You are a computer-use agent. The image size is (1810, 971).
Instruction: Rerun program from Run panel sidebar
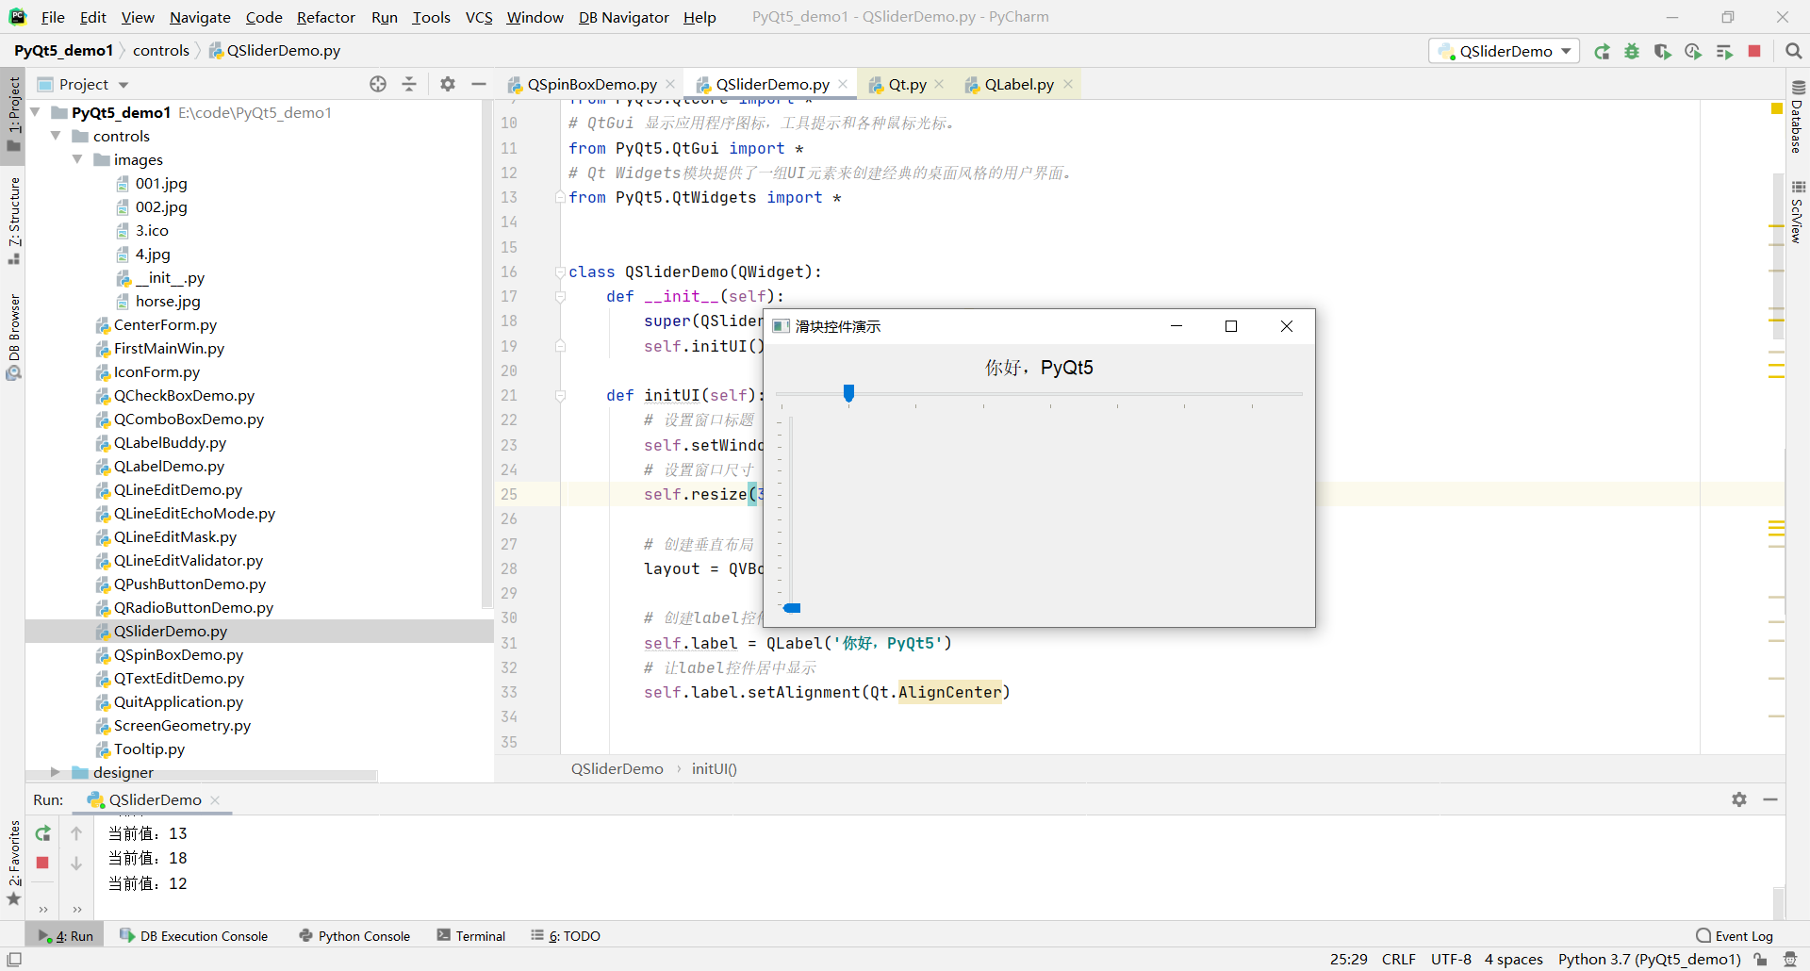pos(42,833)
